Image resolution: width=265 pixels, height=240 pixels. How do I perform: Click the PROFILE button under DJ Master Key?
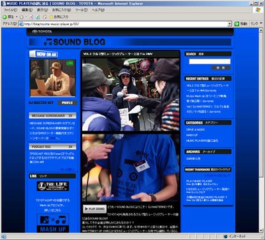(68, 103)
